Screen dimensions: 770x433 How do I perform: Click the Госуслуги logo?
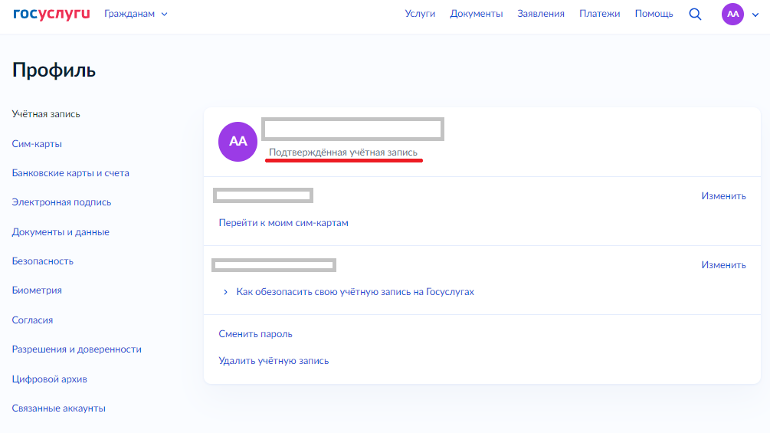[51, 14]
